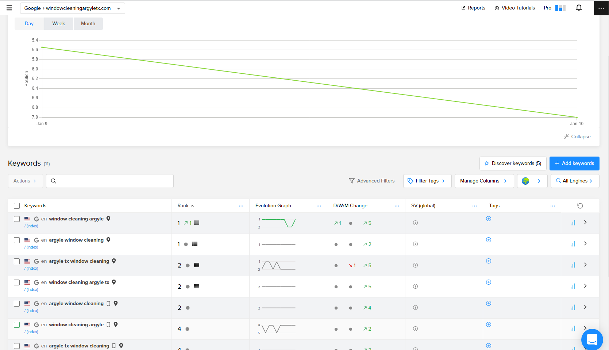Click the Add keywords button
The width and height of the screenshot is (609, 350).
574,164
